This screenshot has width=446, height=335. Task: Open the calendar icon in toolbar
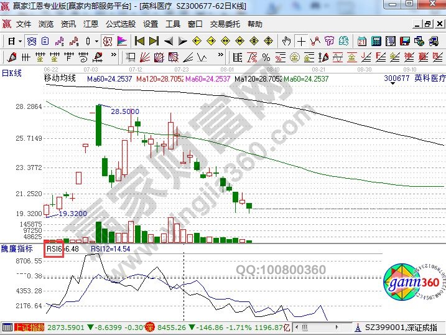pos(361,41)
